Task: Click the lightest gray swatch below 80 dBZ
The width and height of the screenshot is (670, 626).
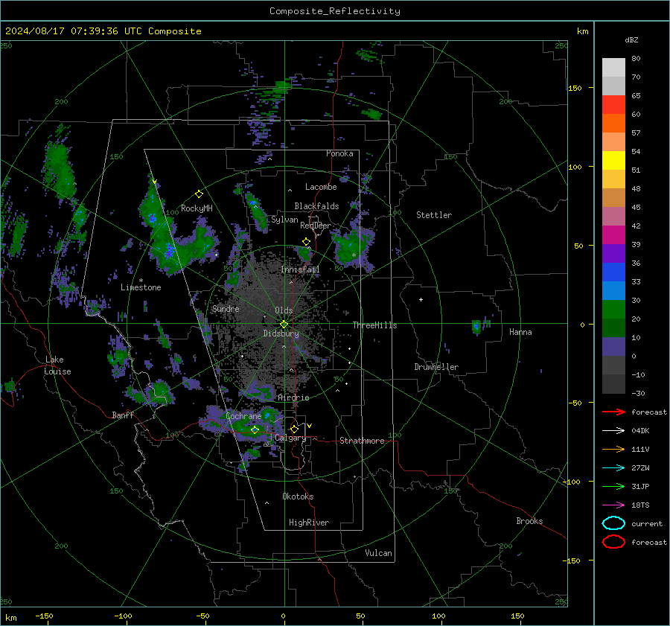Action: click(x=613, y=68)
